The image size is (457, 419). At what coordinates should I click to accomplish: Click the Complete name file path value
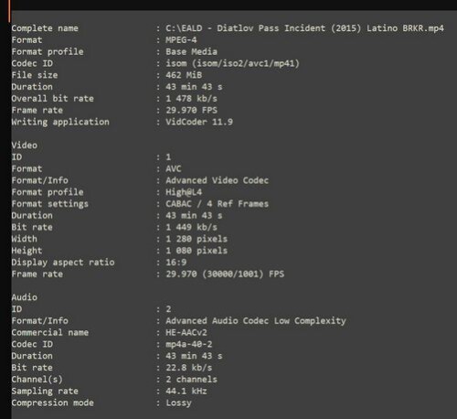(x=304, y=28)
